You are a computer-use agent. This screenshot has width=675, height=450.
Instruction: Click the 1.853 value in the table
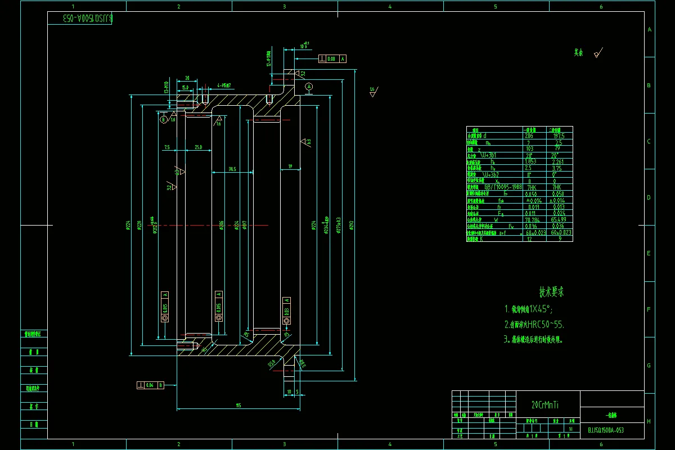[x=530, y=161]
